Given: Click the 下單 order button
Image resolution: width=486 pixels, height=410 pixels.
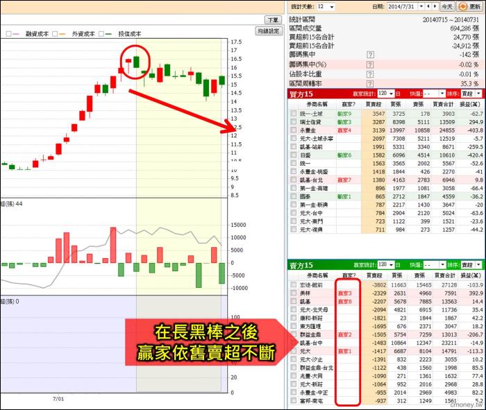Looking at the screenshot, I should pyautogui.click(x=273, y=20).
